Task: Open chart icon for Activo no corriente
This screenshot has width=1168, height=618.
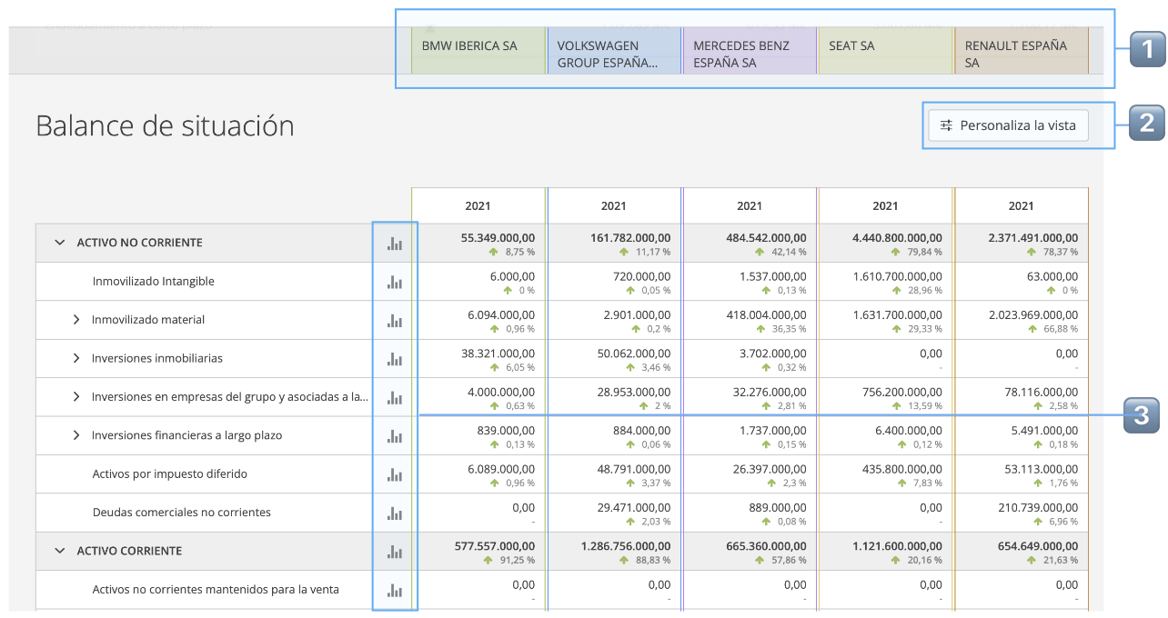Action: (394, 243)
